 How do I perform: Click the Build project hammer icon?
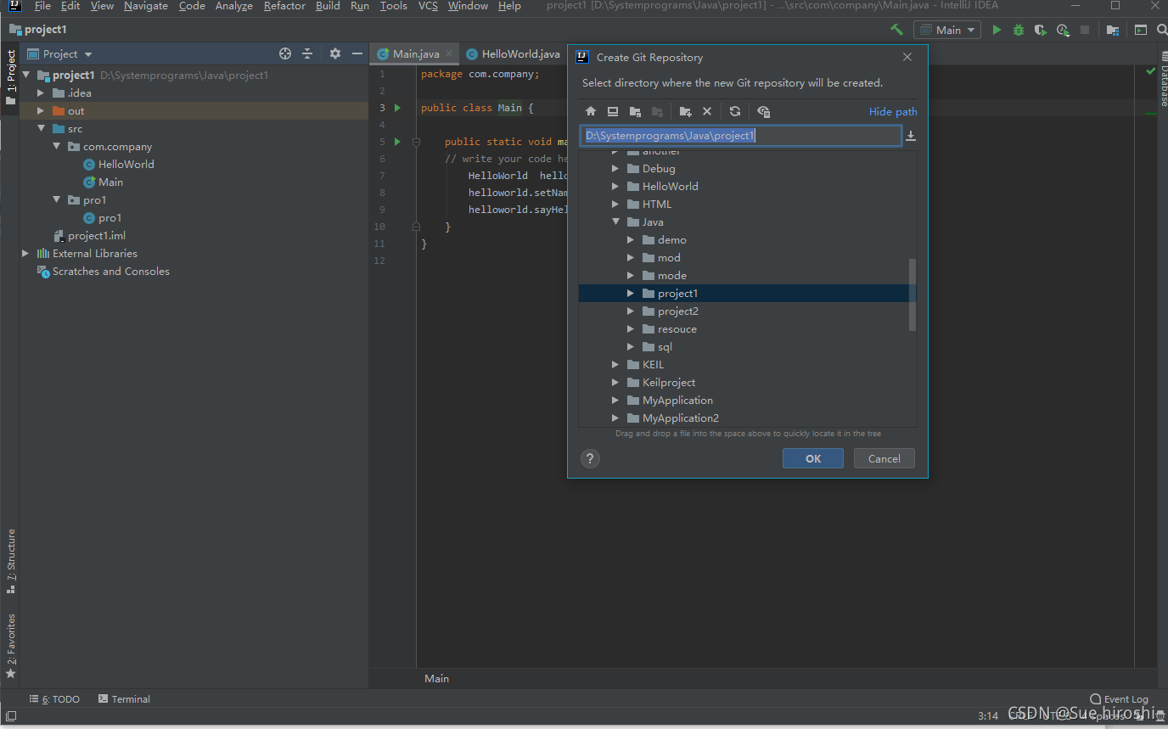click(x=896, y=30)
